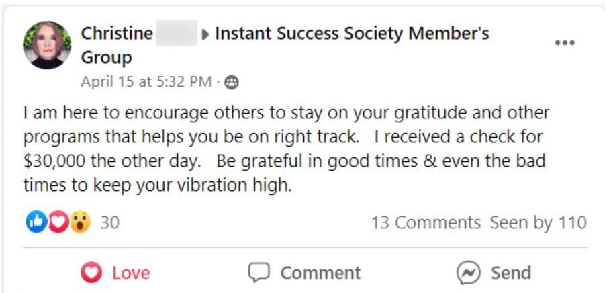Open the three-dot post options menu

point(564,43)
